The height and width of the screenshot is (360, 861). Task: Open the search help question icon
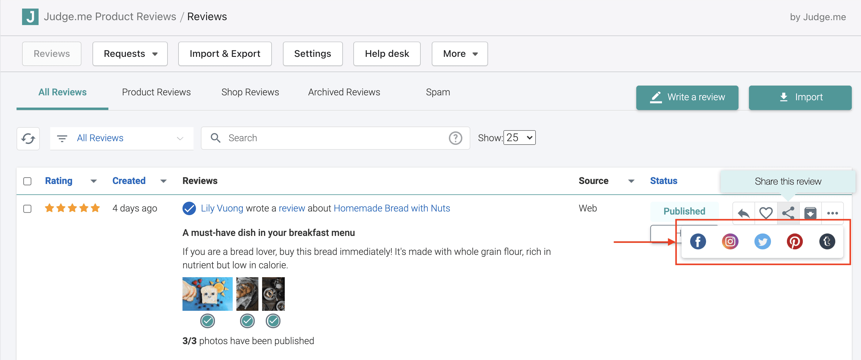455,138
